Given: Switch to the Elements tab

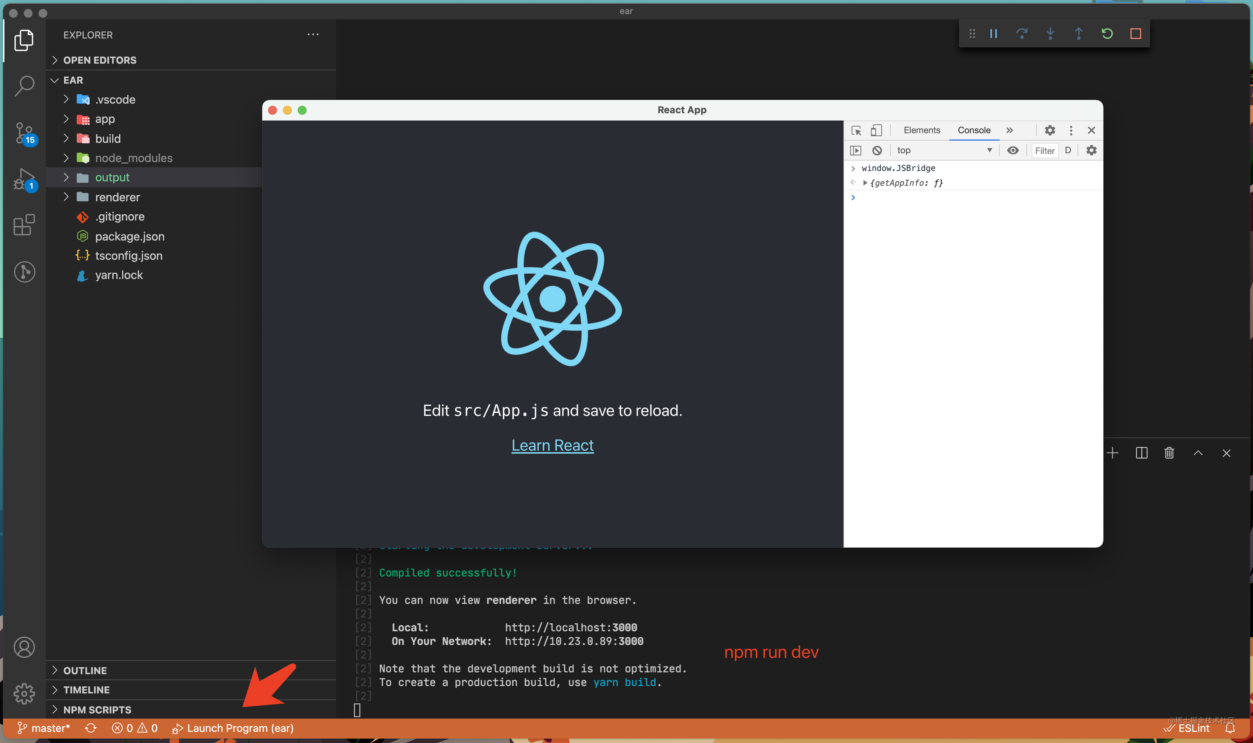Looking at the screenshot, I should tap(922, 130).
